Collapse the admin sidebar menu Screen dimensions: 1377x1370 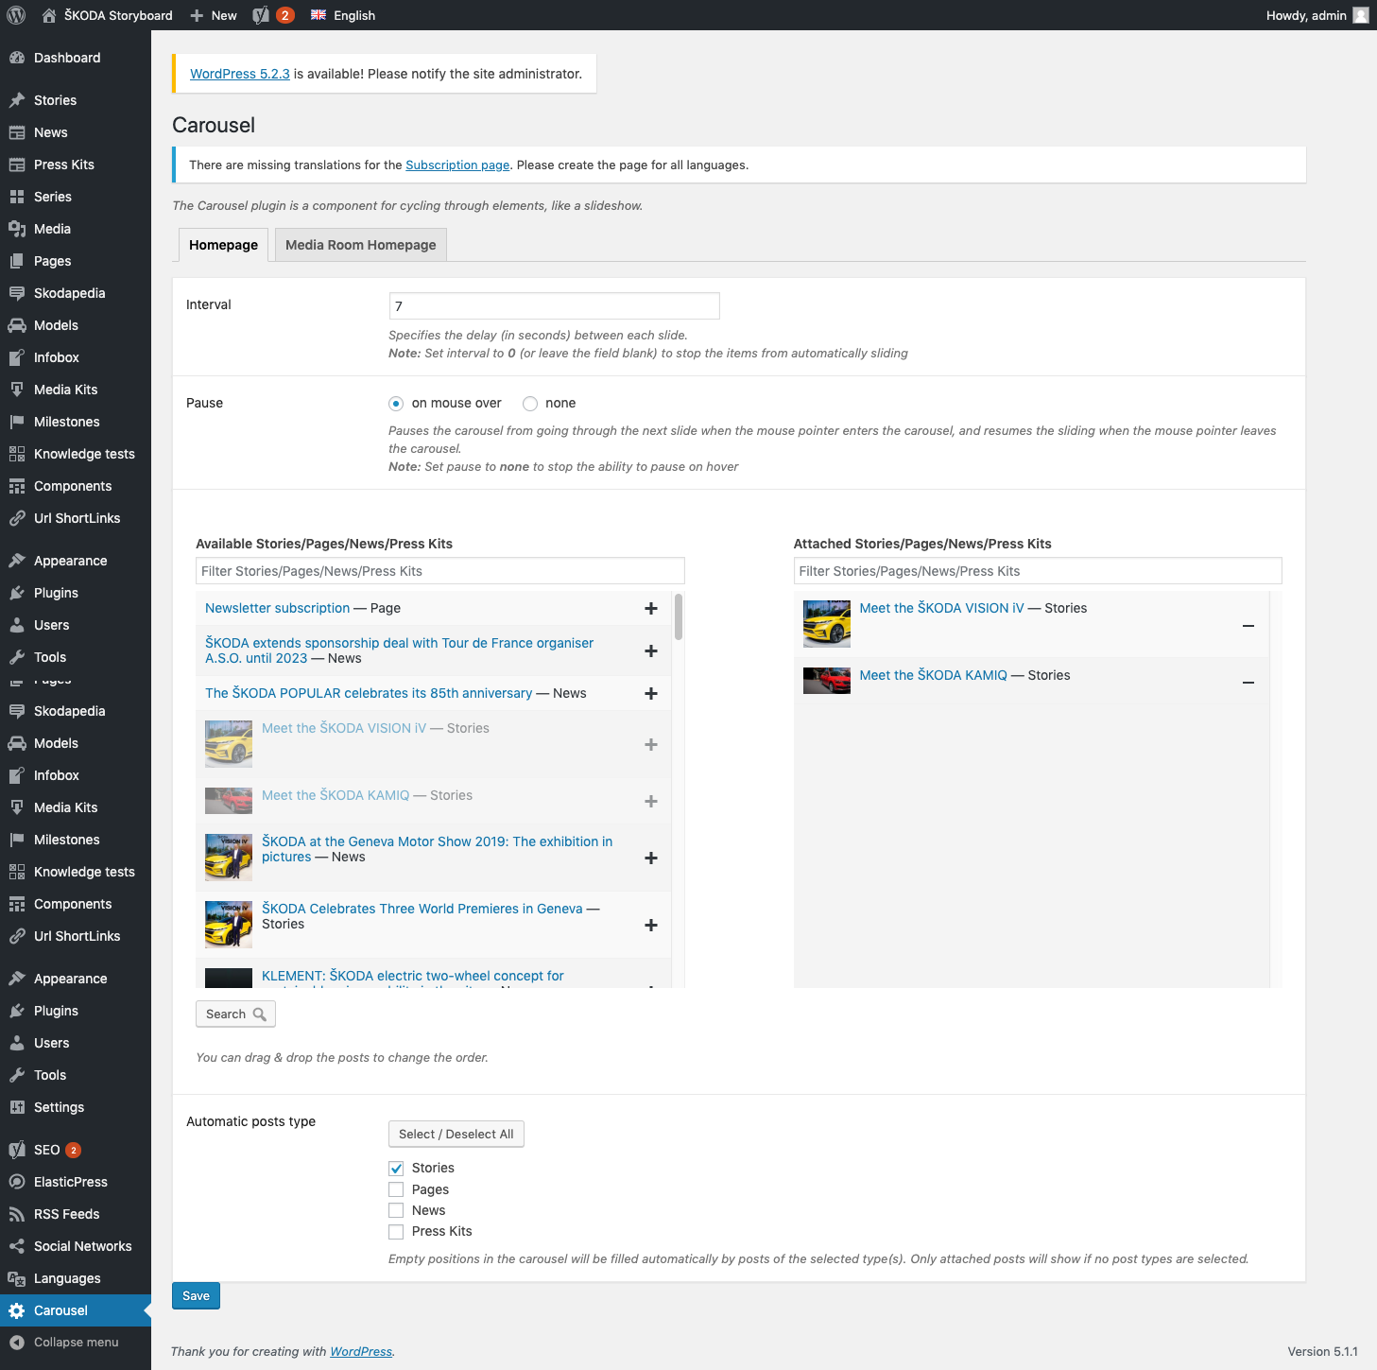pos(76,1343)
